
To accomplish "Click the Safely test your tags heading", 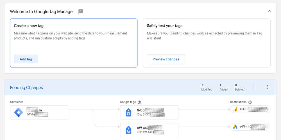I will (x=165, y=26).
